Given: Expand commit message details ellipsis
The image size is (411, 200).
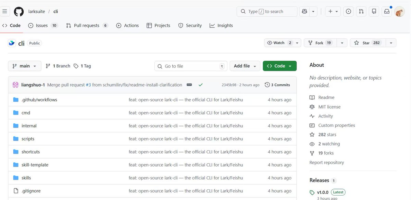Looking at the screenshot, I should coord(189,85).
